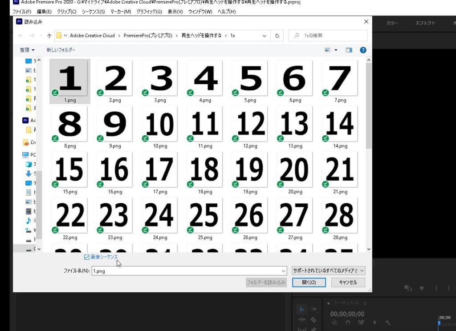Select the Track Select Forward tool
The width and height of the screenshot is (456, 331).
[x=313, y=310]
